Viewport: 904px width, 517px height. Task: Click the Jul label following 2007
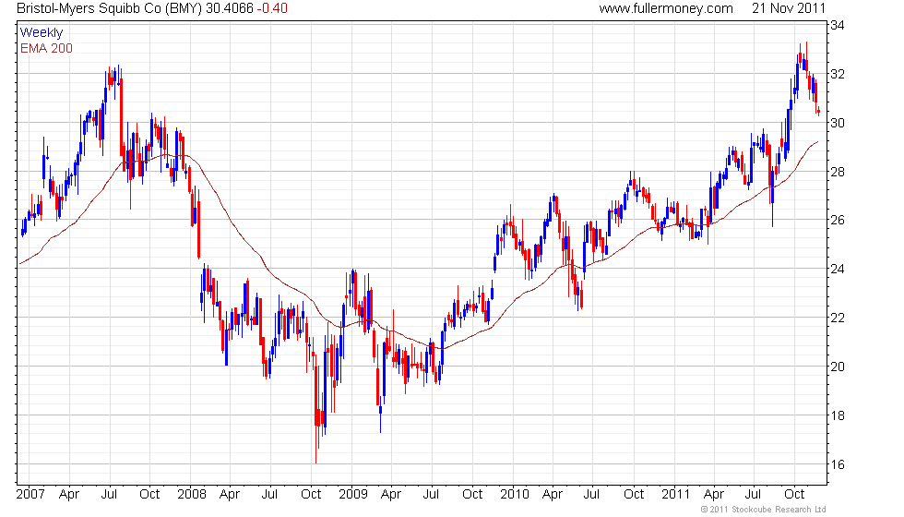coord(109,495)
